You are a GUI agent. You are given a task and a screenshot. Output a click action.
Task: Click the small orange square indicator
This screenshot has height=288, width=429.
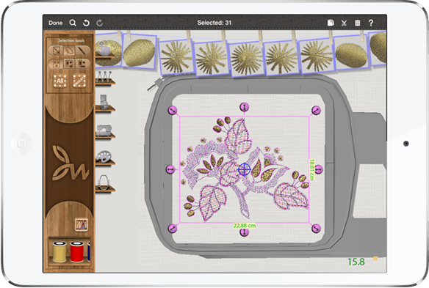(x=375, y=258)
